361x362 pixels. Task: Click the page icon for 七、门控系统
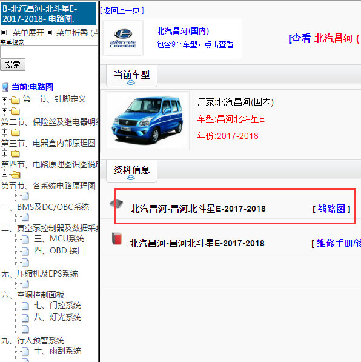coord(25,306)
